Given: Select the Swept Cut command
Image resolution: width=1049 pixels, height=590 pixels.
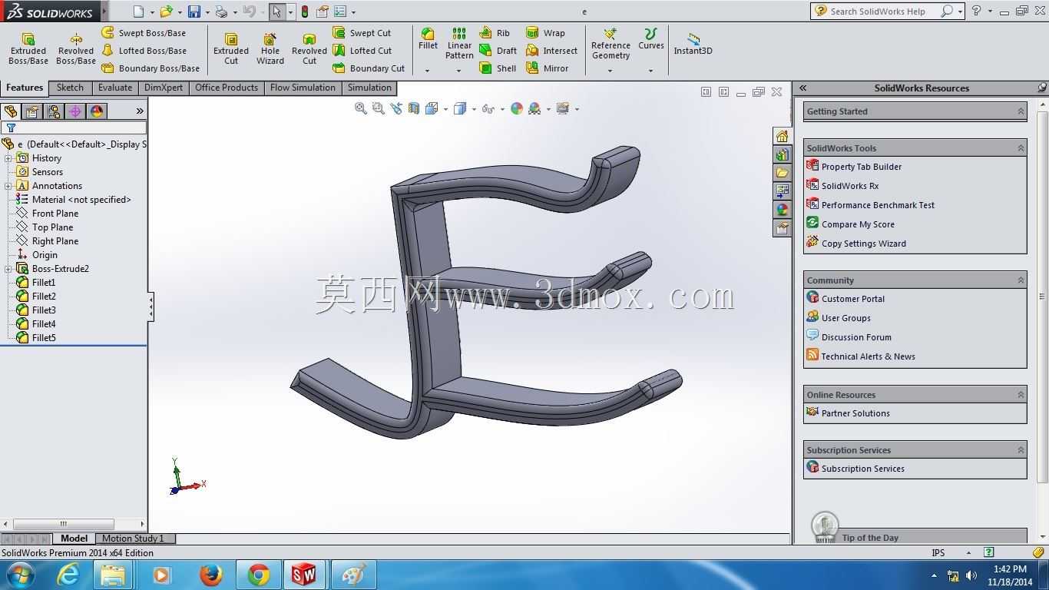Looking at the screenshot, I should pos(362,33).
